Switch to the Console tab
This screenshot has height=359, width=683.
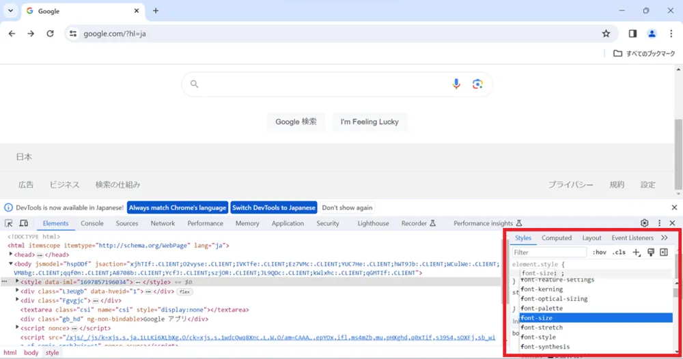point(92,223)
